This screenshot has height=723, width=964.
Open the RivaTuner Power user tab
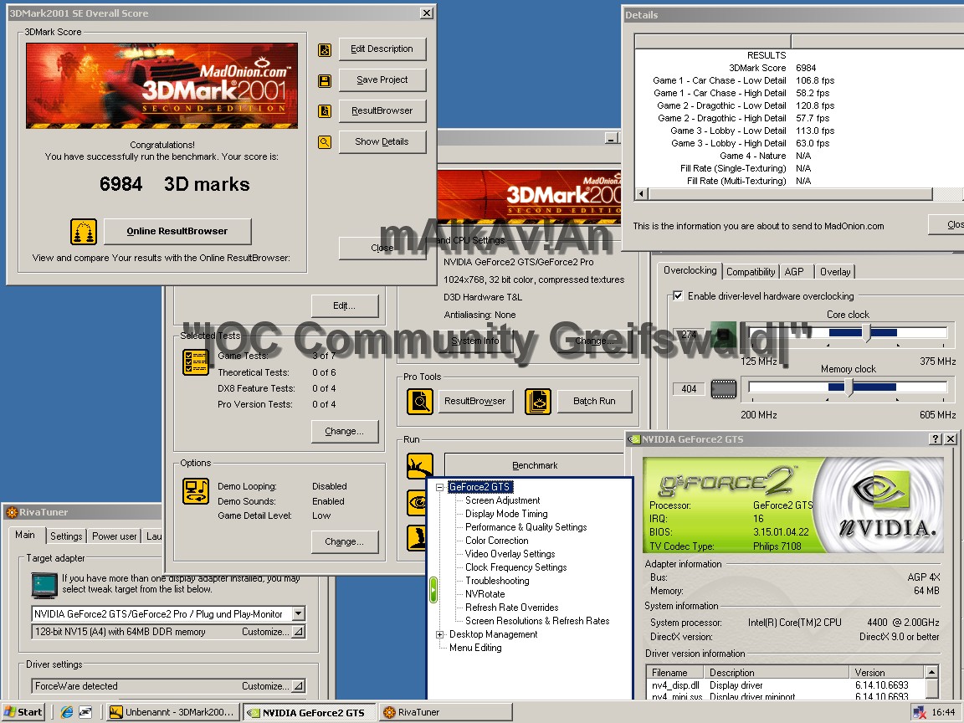[115, 536]
